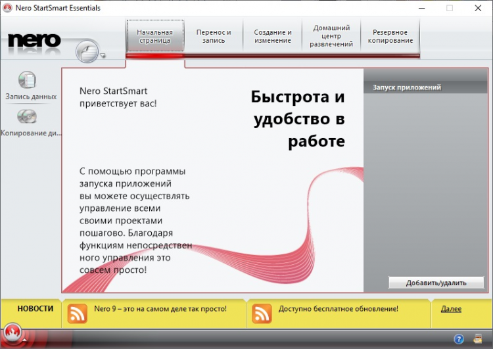This screenshot has width=493, height=349.
Task: Click the Nero flame button at bottom left
Action: point(12,332)
